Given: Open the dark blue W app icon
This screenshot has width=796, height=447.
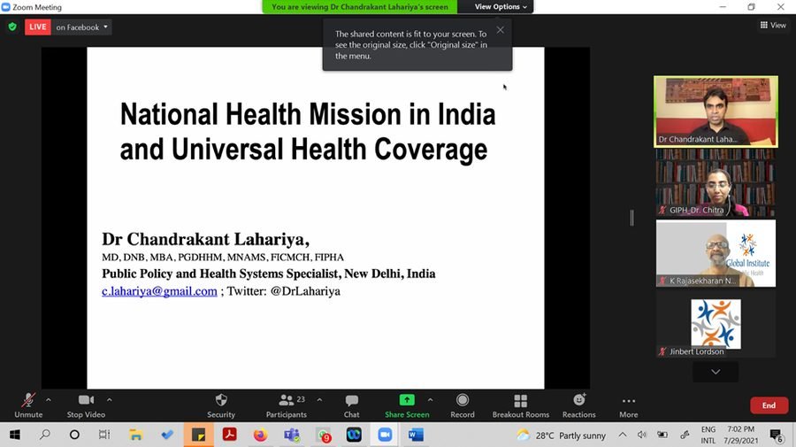Looking at the screenshot, I should [354, 435].
